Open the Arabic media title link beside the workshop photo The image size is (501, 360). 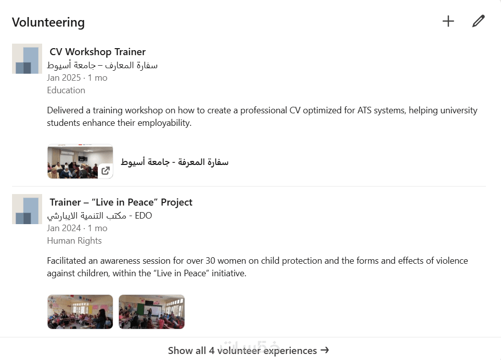pyautogui.click(x=175, y=162)
